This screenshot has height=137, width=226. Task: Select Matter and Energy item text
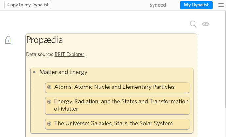tap(63, 72)
